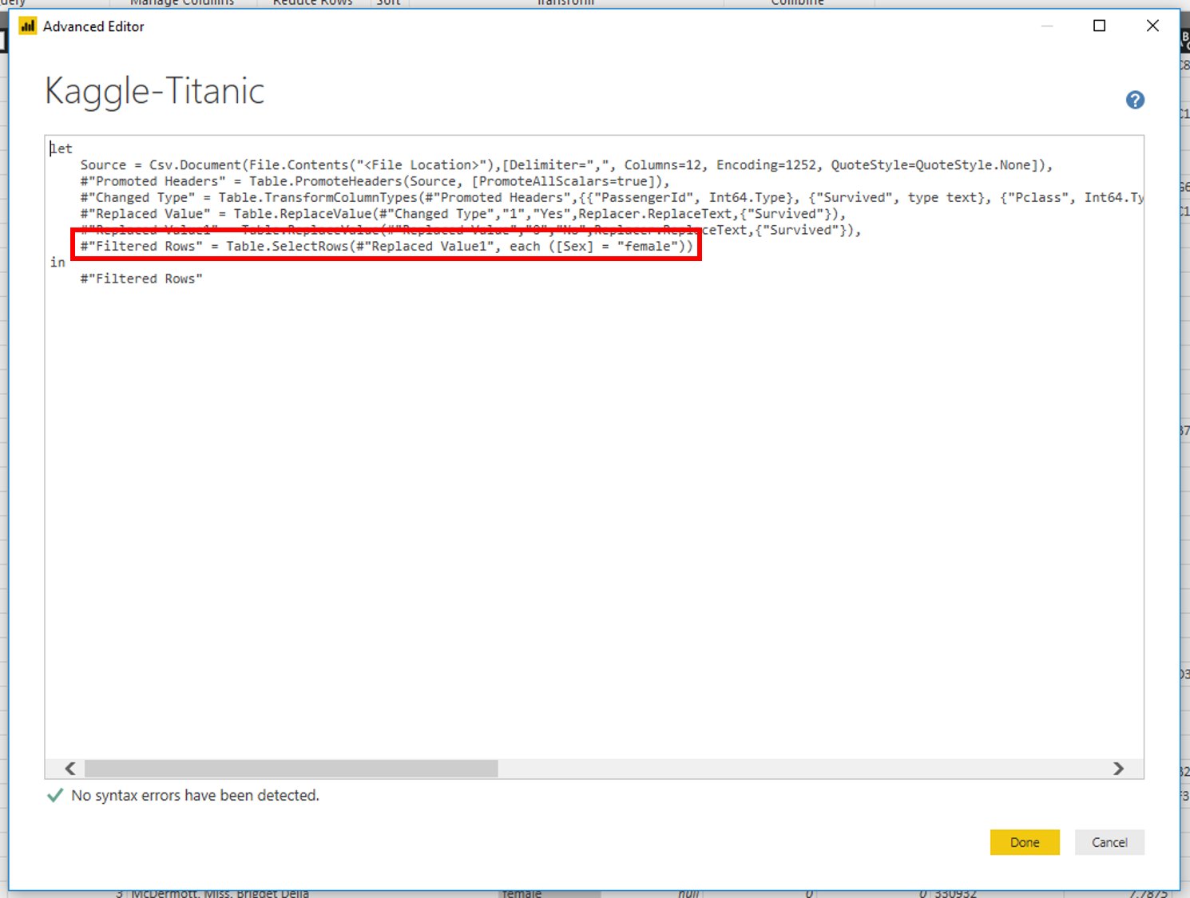Viewport: 1190px width, 898px height.
Task: Click the Kaggle-Titanic query title
Action: click(x=154, y=91)
